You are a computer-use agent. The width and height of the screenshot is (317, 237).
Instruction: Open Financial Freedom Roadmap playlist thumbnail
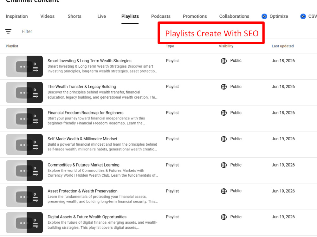point(24,118)
